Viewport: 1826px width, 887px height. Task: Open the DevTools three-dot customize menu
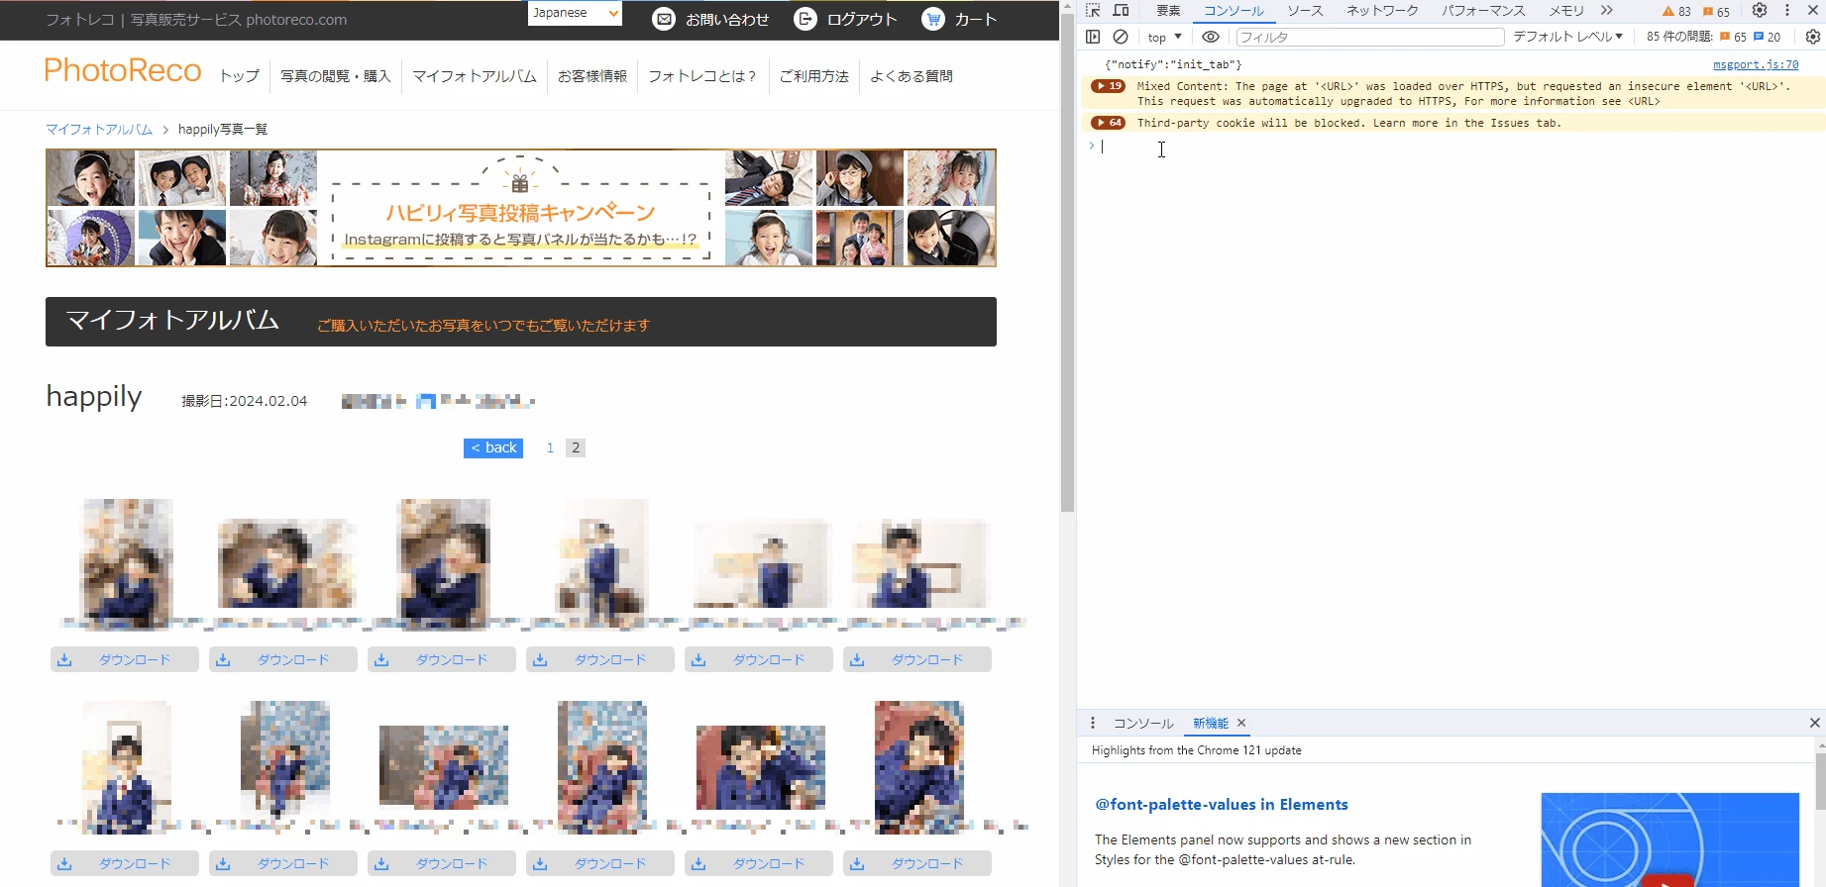1787,11
